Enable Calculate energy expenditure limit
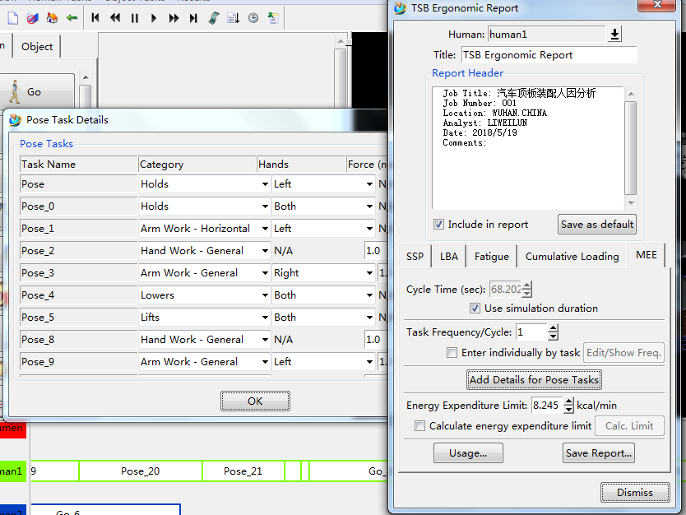 tap(420, 426)
